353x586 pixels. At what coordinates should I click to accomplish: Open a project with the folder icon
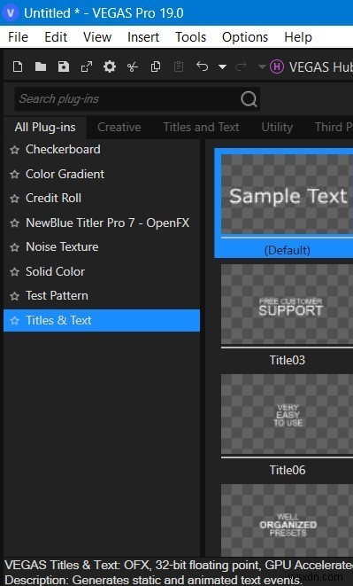41,66
